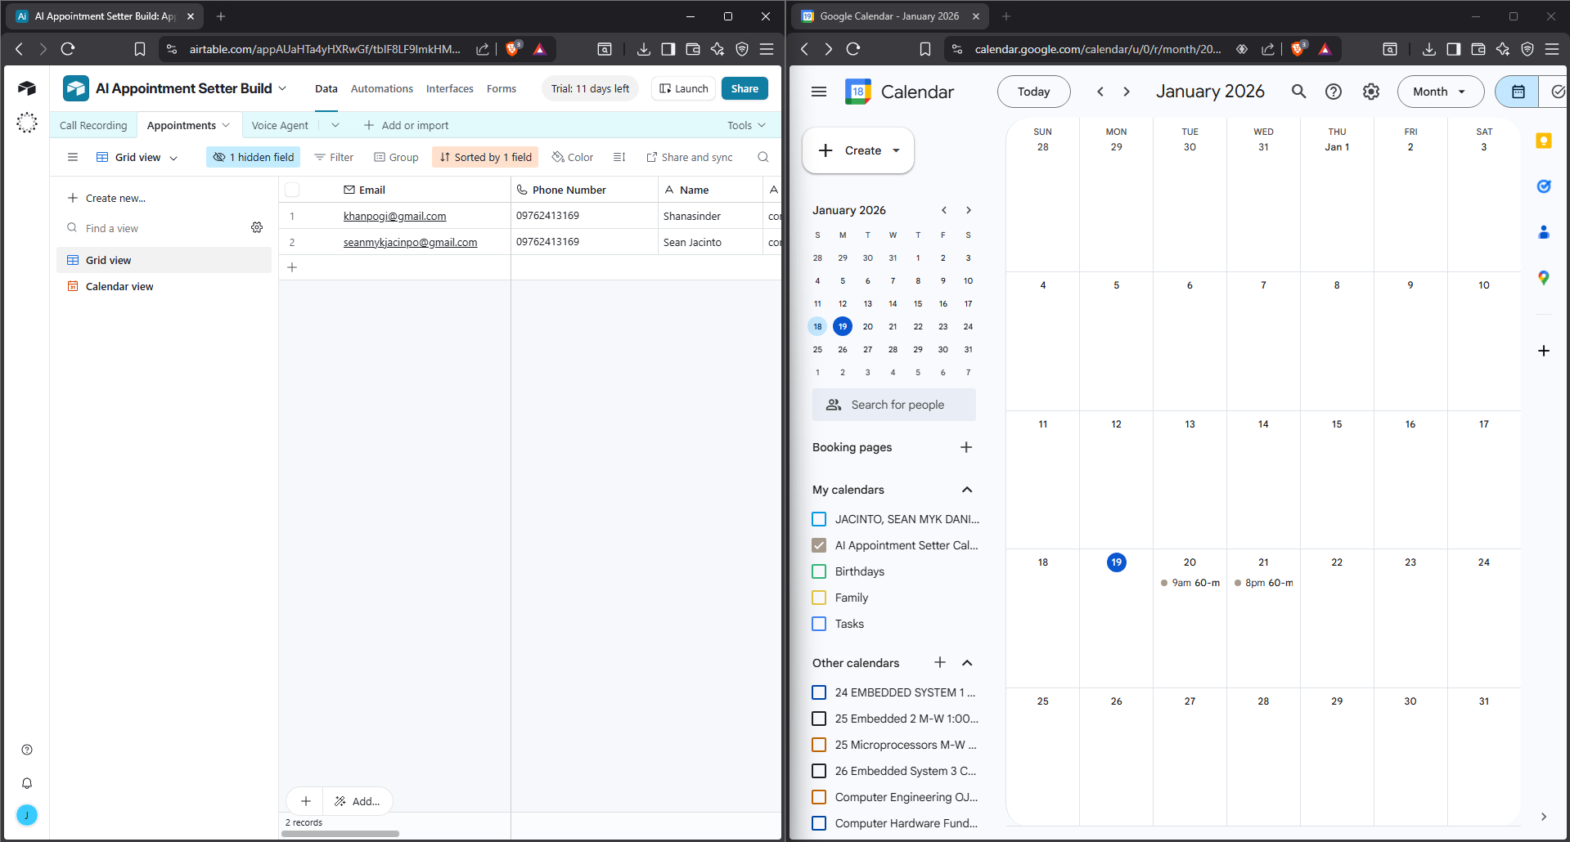
Task: Add a booking page with plus icon
Action: click(966, 447)
